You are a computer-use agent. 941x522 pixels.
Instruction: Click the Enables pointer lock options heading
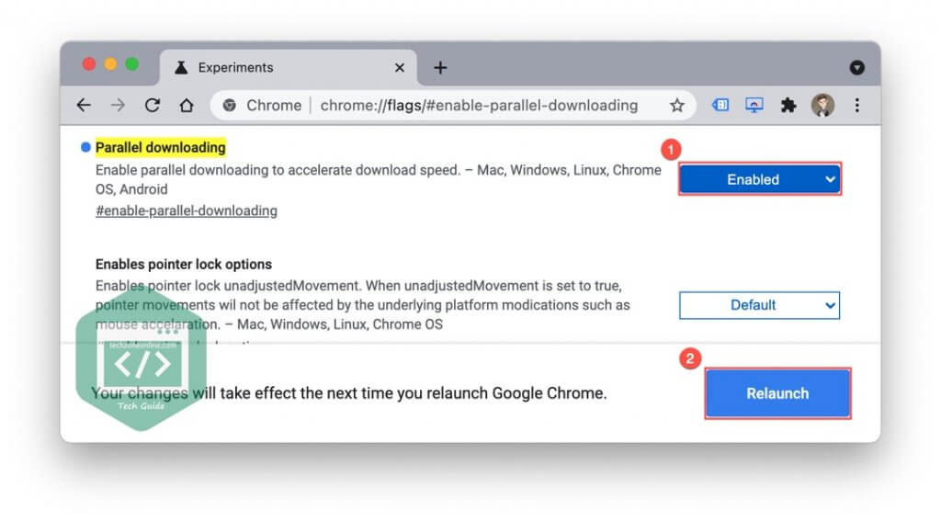coord(184,265)
